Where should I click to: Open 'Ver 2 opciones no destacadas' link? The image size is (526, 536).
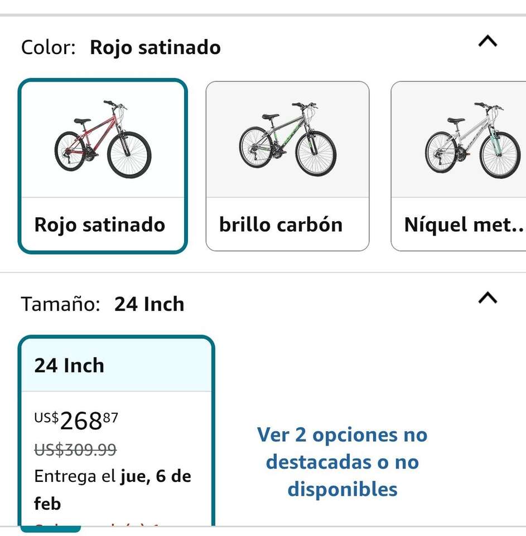coord(342,462)
